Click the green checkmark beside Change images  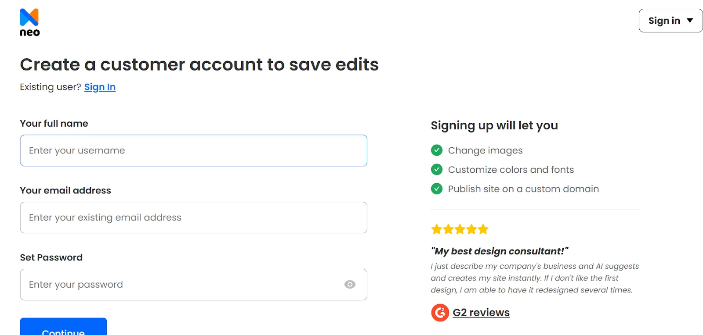437,150
